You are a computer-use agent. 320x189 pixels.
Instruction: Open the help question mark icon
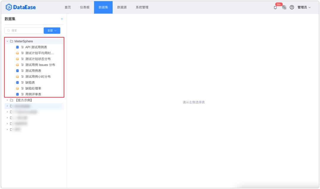(x=292, y=7)
